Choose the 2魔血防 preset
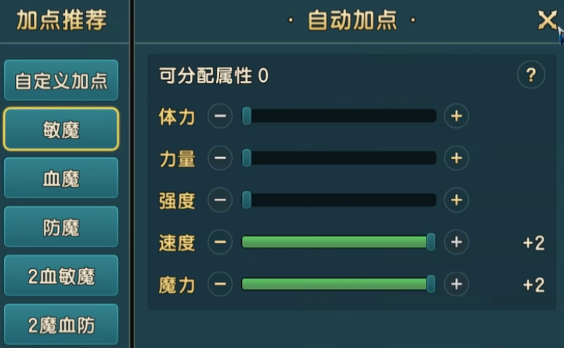 tap(61, 324)
